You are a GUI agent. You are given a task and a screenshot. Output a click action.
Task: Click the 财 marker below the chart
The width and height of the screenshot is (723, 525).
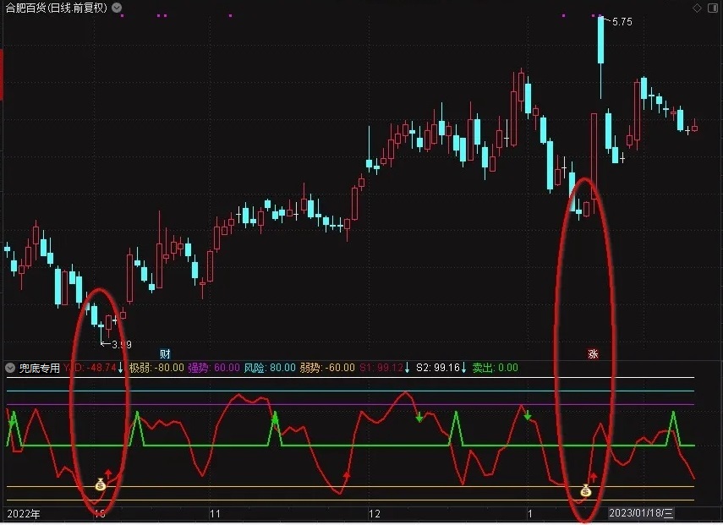(165, 353)
